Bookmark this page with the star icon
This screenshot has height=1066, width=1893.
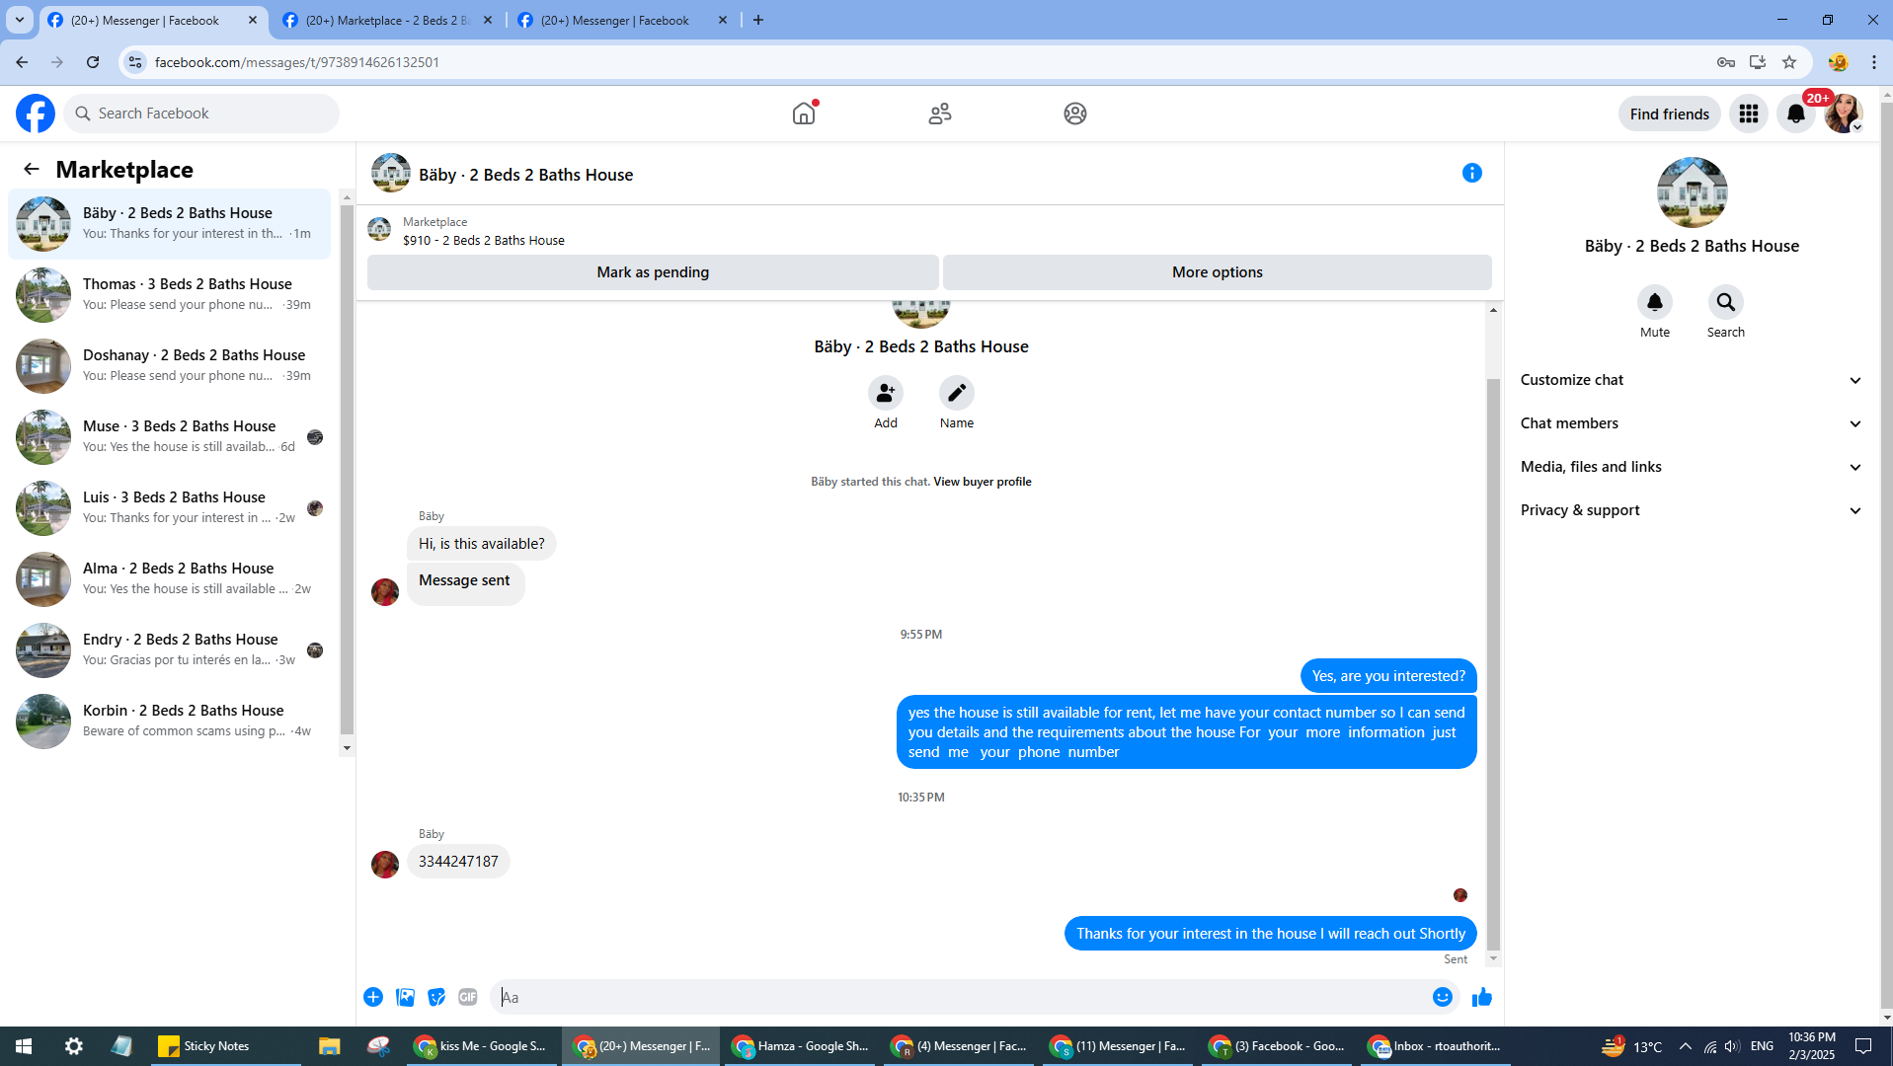pos(1789,62)
